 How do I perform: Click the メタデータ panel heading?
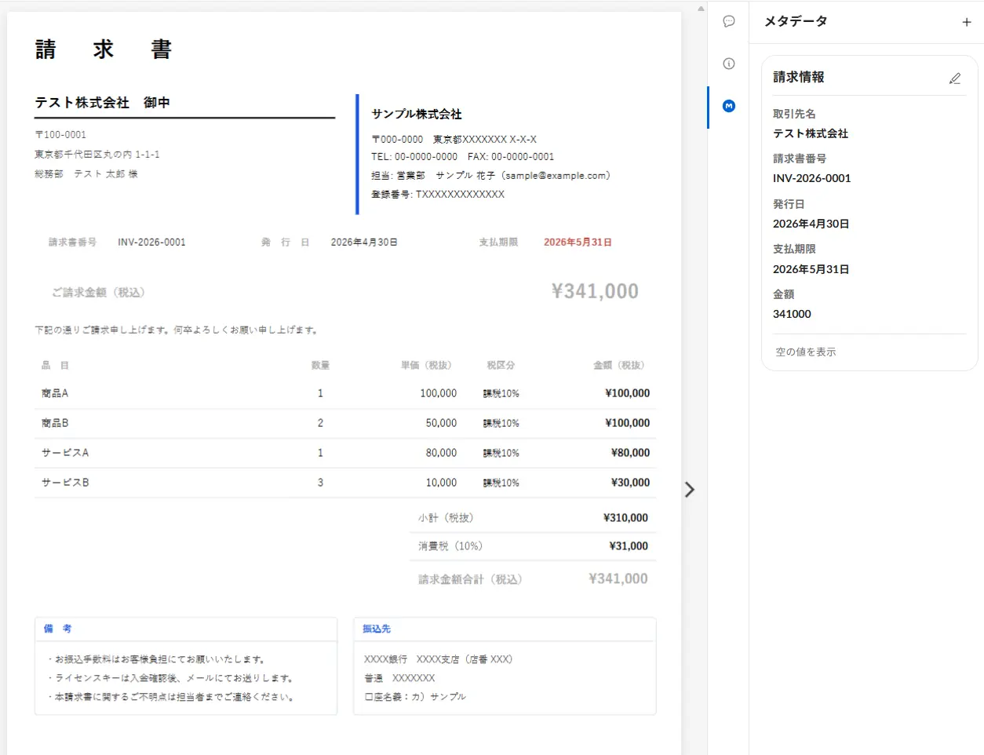coord(796,21)
